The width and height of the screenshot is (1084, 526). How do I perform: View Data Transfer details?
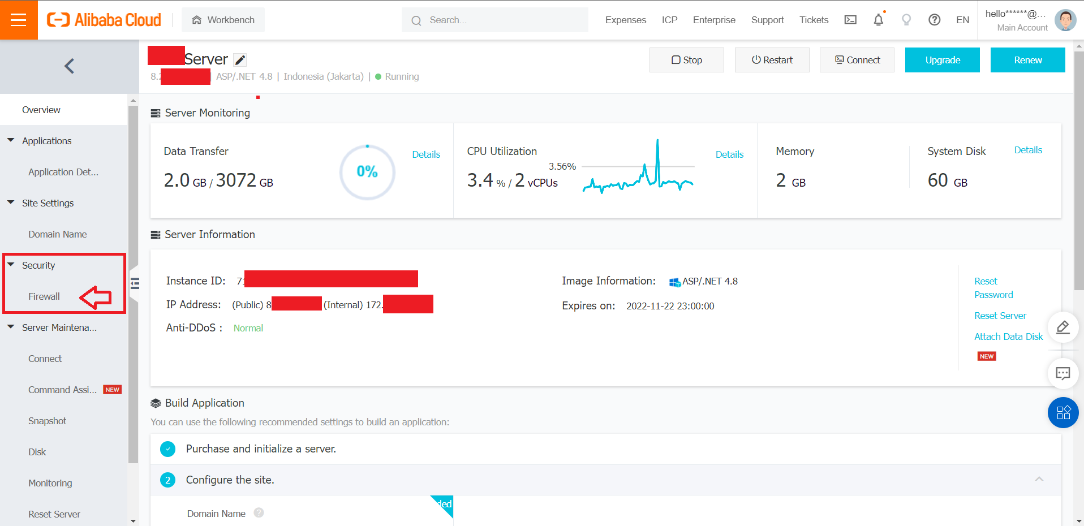click(426, 154)
